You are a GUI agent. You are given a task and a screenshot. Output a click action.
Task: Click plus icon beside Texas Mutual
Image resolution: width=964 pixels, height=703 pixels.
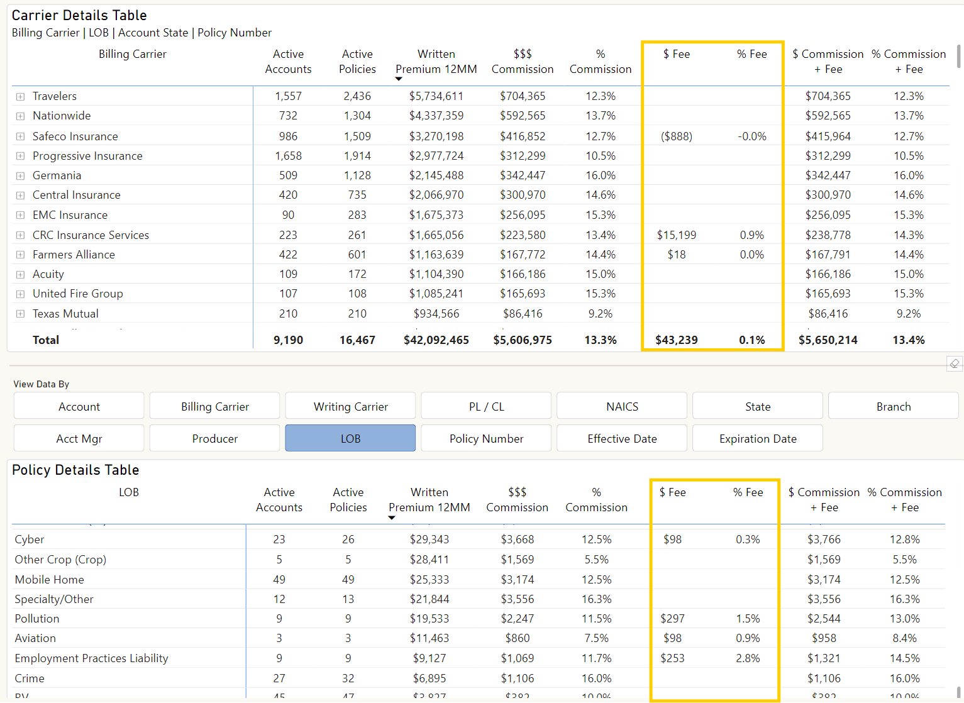pos(21,314)
